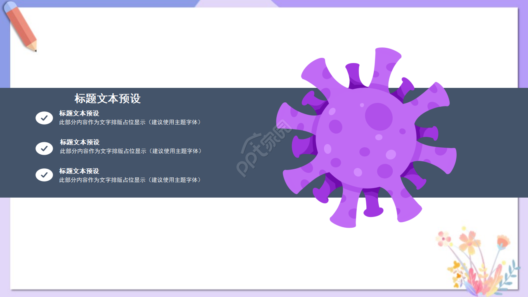This screenshot has height=297, width=528.
Task: Click the third body text placeholder line
Action: (x=130, y=180)
